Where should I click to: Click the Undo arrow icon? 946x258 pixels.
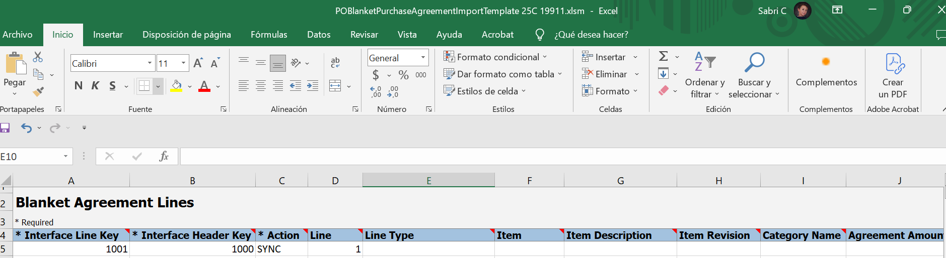pos(26,128)
